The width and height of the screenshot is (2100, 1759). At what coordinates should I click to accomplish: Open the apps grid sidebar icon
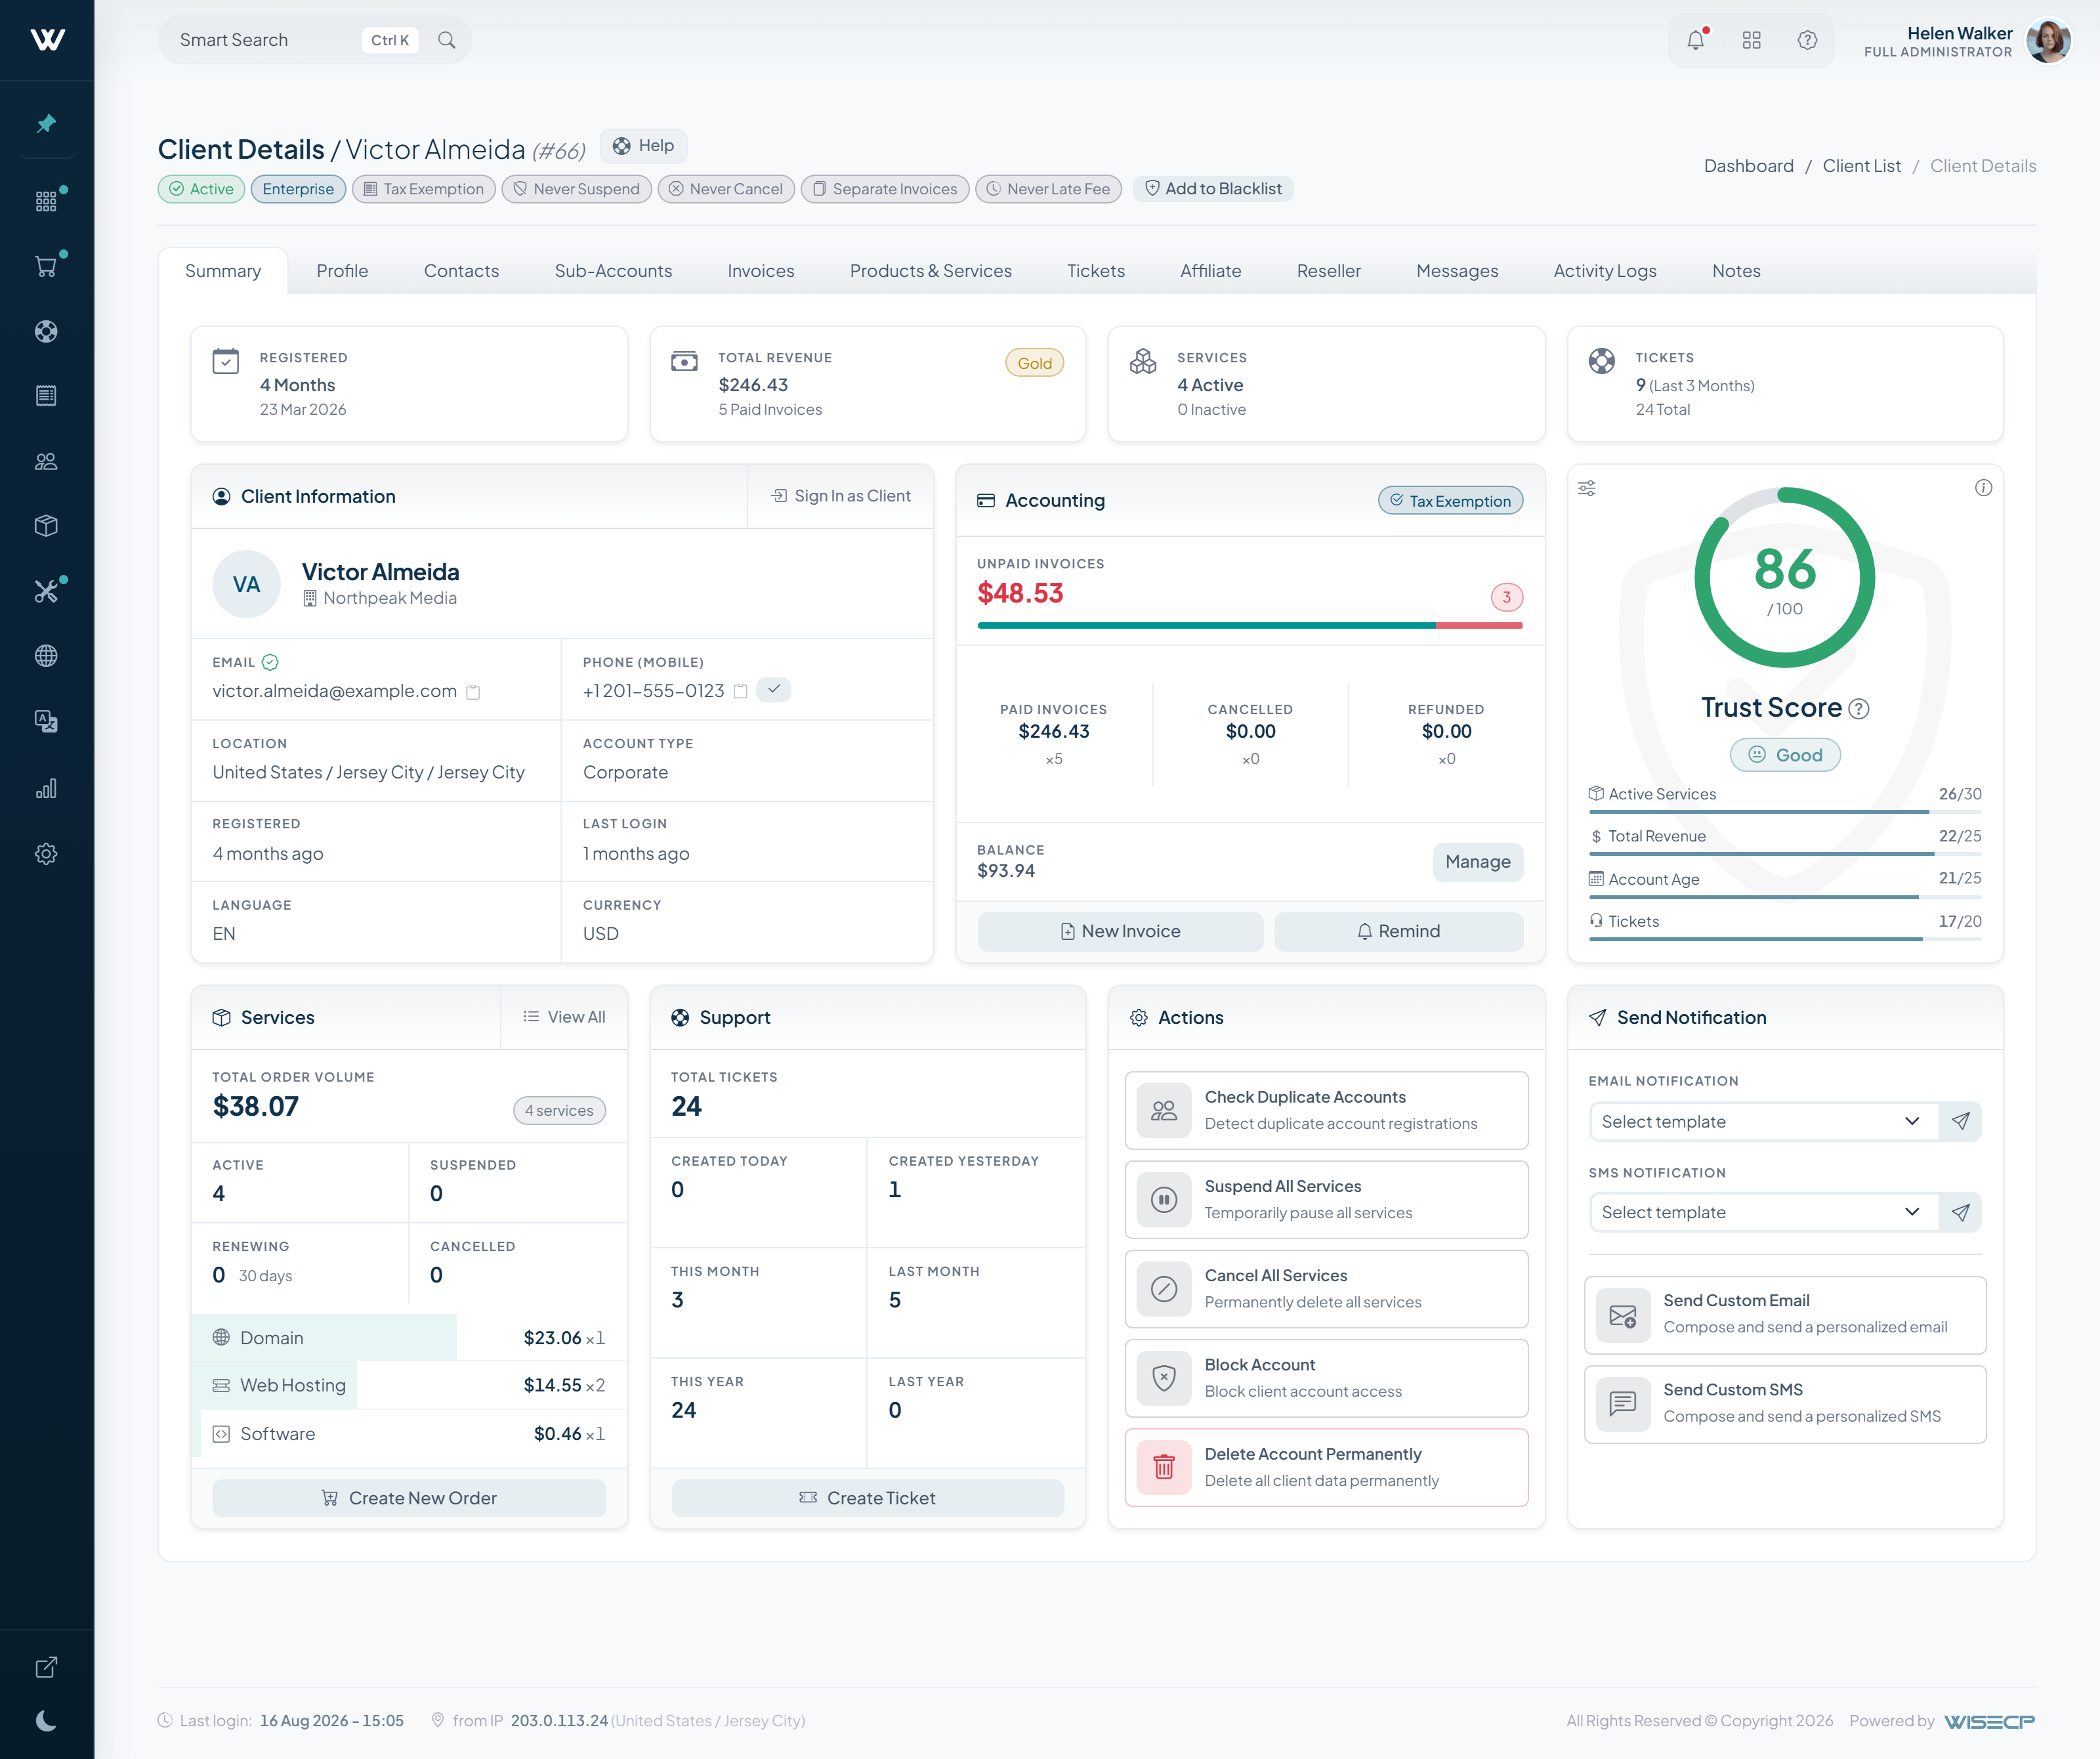click(46, 202)
